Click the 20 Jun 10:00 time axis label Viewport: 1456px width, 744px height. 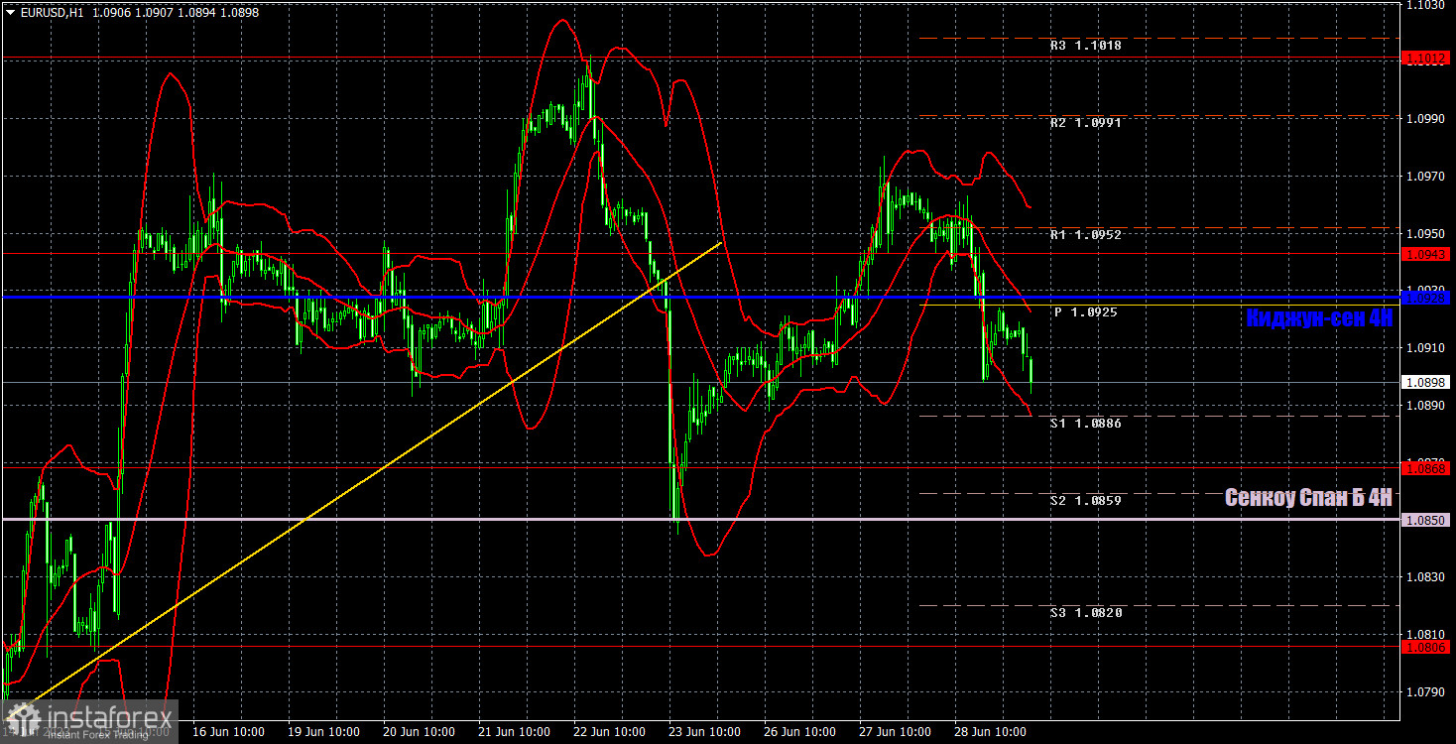tap(419, 732)
